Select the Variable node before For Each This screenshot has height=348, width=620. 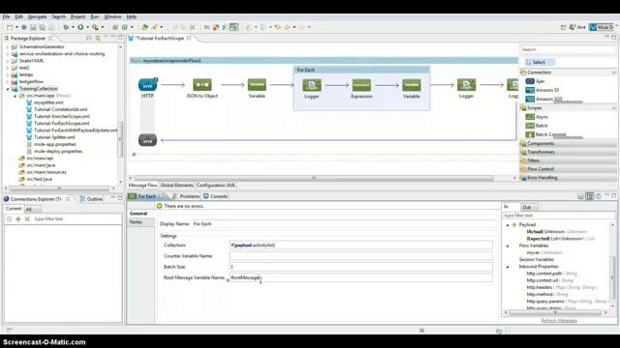point(257,85)
